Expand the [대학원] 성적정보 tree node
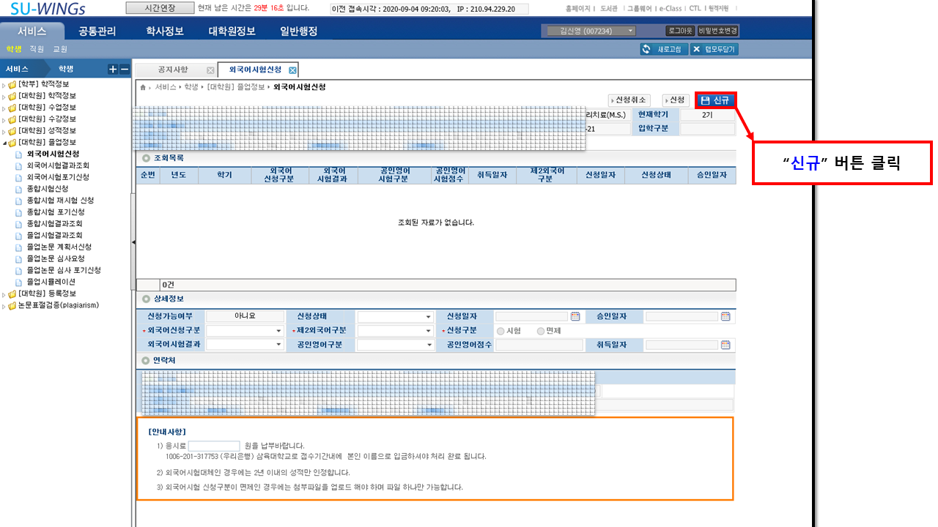 click(x=4, y=131)
